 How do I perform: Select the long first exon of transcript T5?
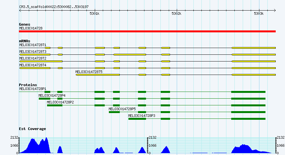pyautogui.click(x=98, y=75)
